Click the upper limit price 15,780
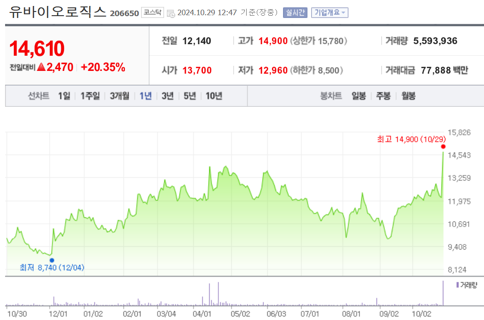 tap(331, 41)
